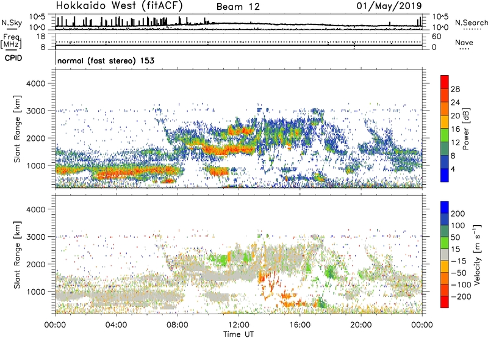Viewport: 488px width, 338px height.
Task: Click the 'Beam 12' label
Action: click(x=238, y=7)
